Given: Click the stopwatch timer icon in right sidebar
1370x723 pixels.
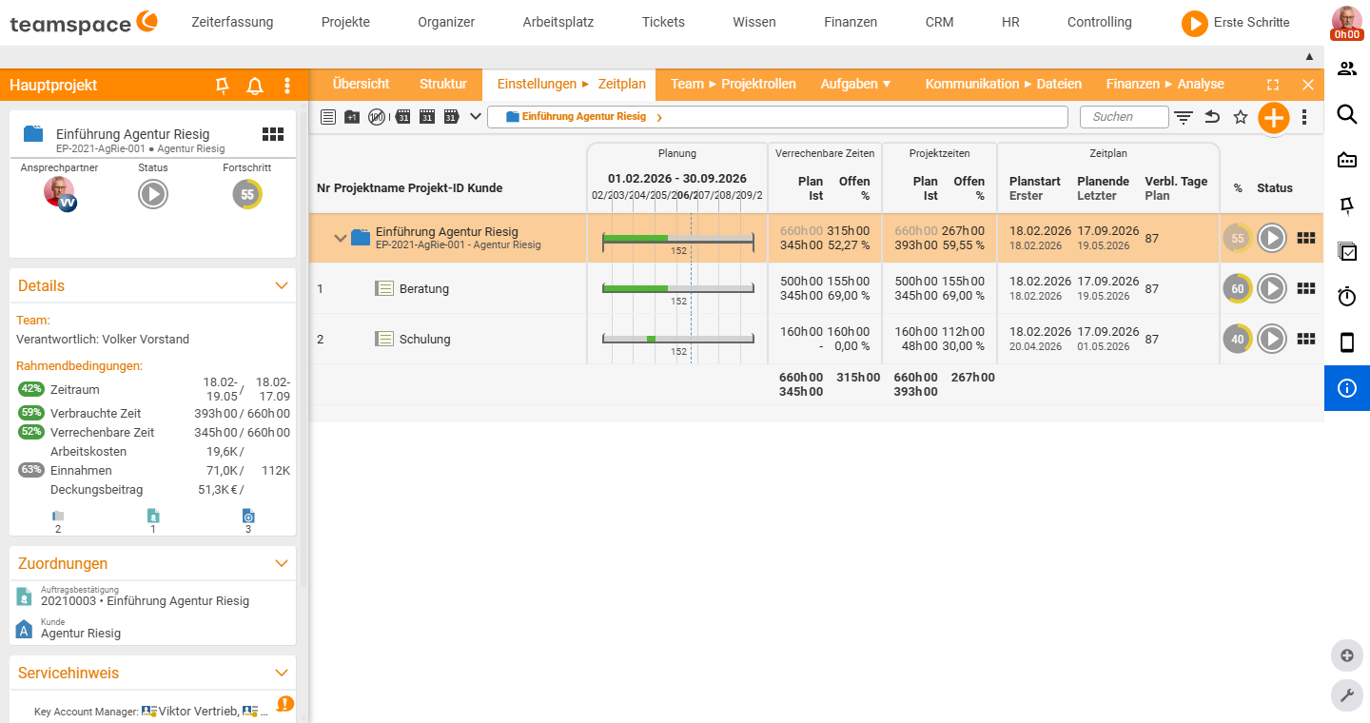Looking at the screenshot, I should point(1347,297).
